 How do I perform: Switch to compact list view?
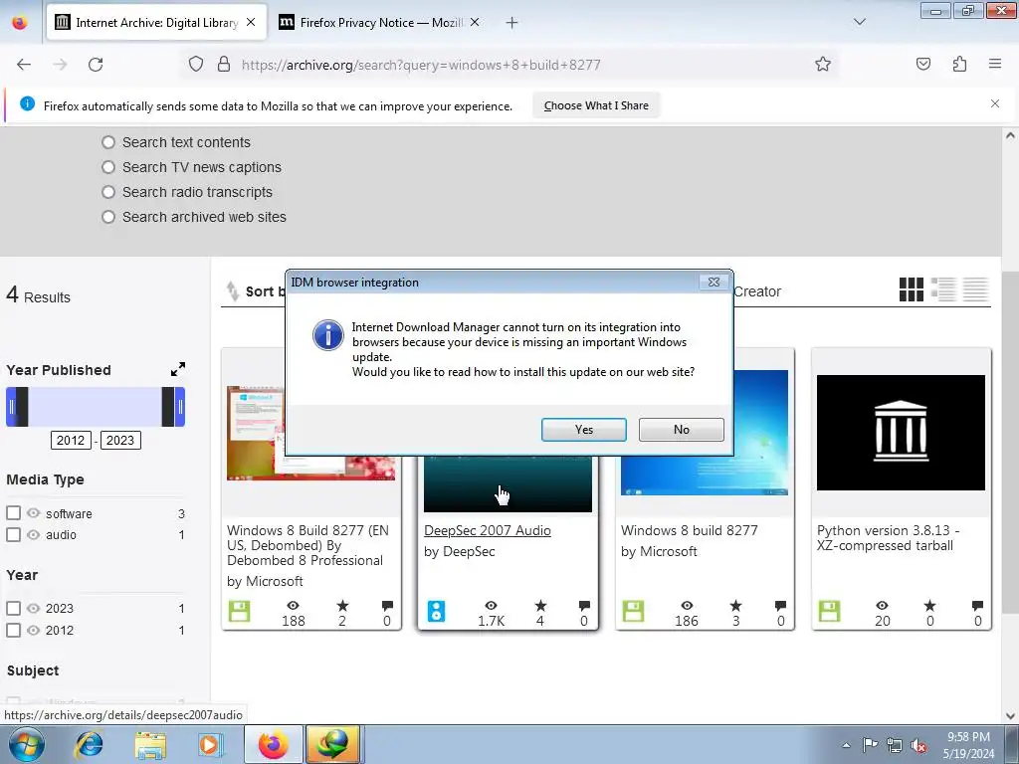coord(975,289)
